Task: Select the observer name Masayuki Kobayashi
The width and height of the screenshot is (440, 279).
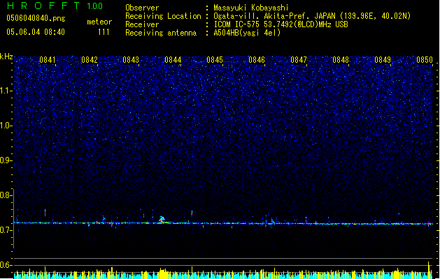Action: coord(251,8)
